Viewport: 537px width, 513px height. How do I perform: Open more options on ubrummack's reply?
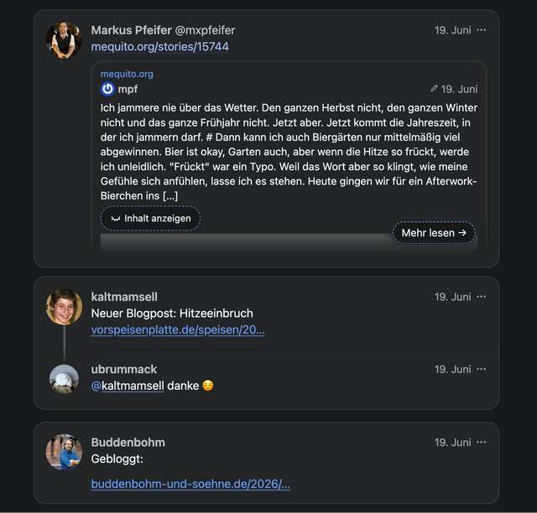tap(481, 369)
